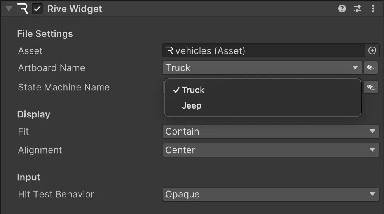Open the component help reference icon

click(x=342, y=9)
